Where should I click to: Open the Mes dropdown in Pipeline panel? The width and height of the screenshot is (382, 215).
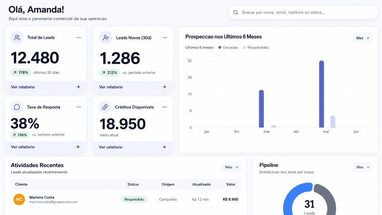tap(363, 167)
